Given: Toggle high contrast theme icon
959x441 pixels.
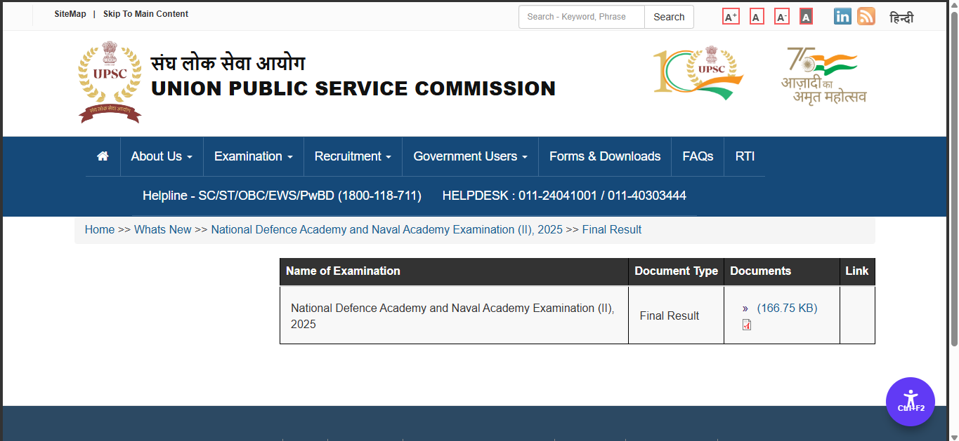Looking at the screenshot, I should point(806,17).
